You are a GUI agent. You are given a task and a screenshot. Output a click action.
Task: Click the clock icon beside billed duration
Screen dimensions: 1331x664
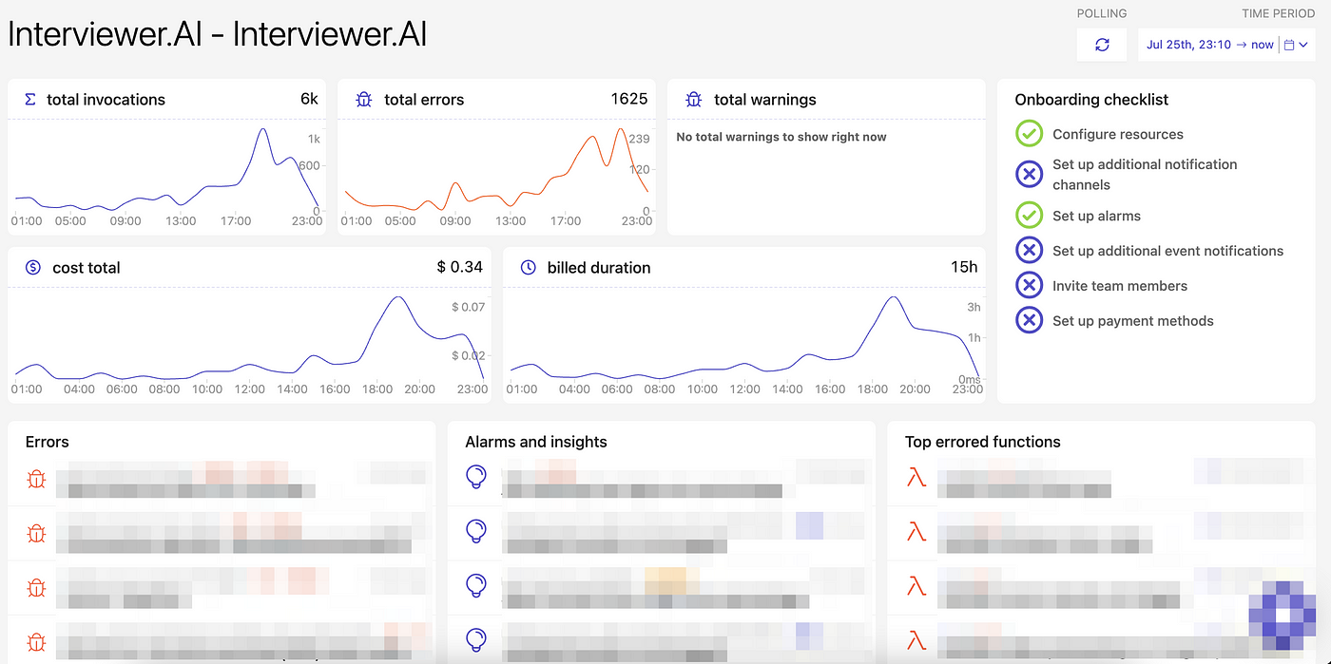click(529, 268)
